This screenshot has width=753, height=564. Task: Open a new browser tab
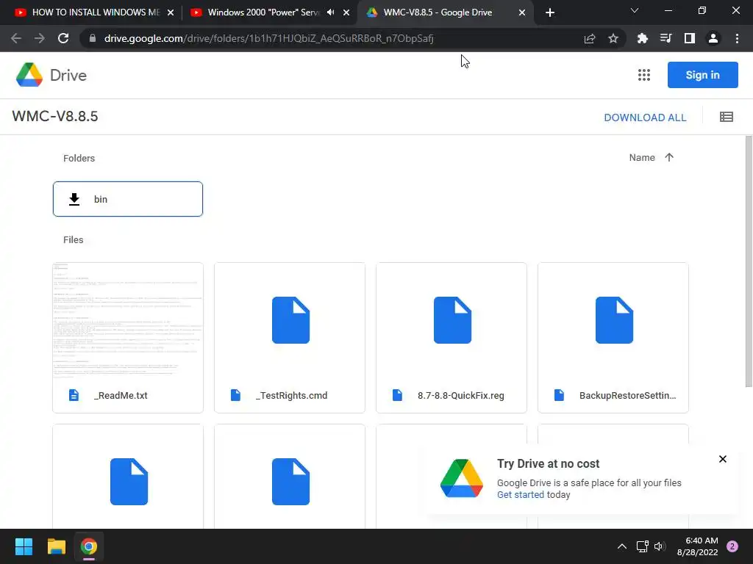(550, 12)
